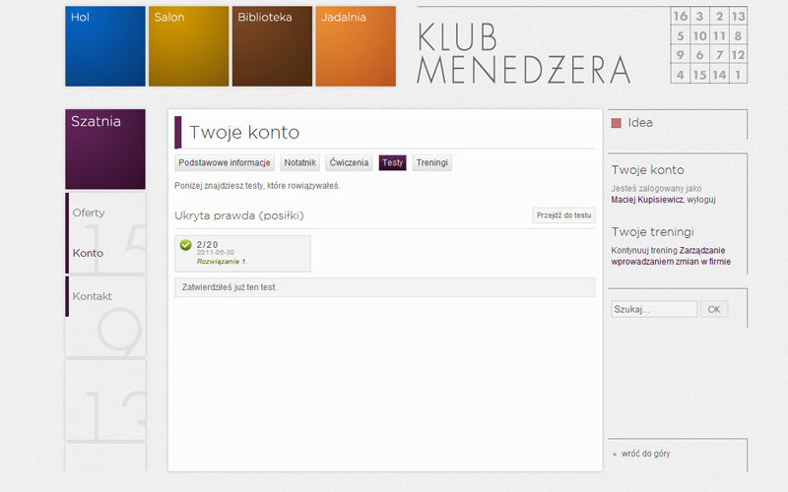Open the 2/20 test result card
This screenshot has width=788, height=492.
242,254
